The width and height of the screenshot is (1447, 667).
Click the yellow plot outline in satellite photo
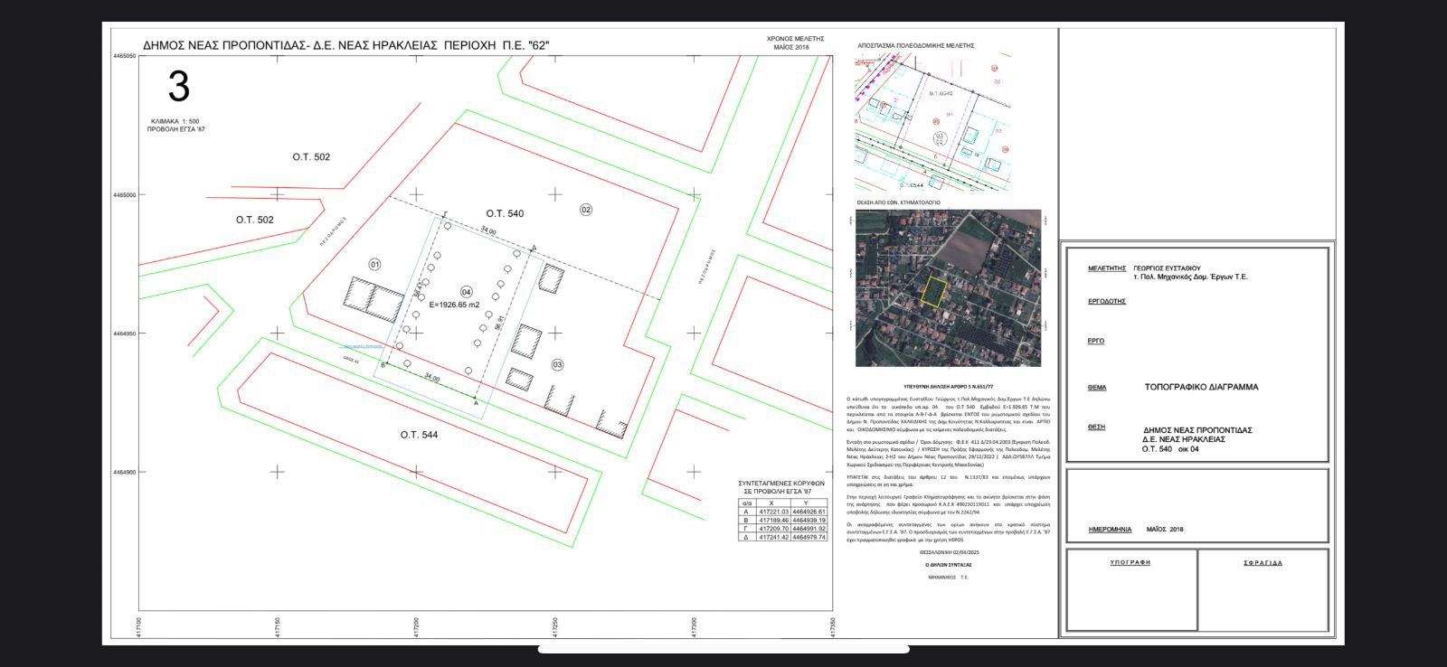[933, 290]
